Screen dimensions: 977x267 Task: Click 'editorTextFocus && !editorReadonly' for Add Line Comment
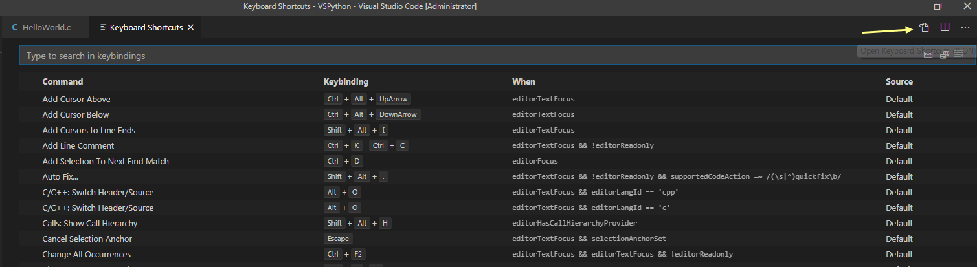[x=583, y=145]
